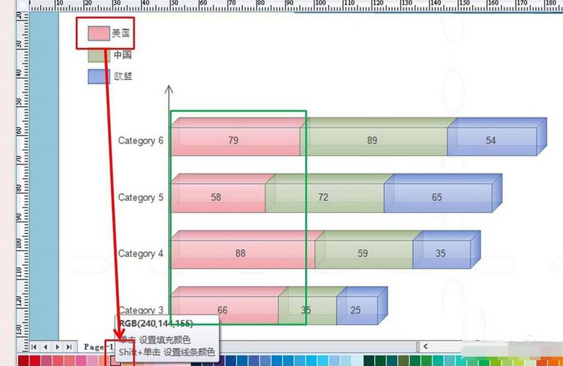Open the Page-1 sheet tab
563x366 pixels.
click(x=98, y=347)
